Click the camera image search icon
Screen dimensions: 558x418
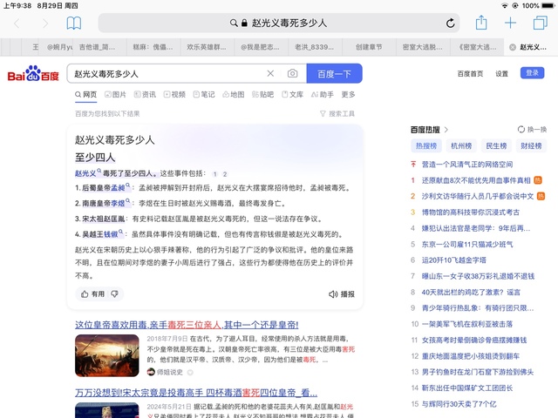pyautogui.click(x=292, y=74)
